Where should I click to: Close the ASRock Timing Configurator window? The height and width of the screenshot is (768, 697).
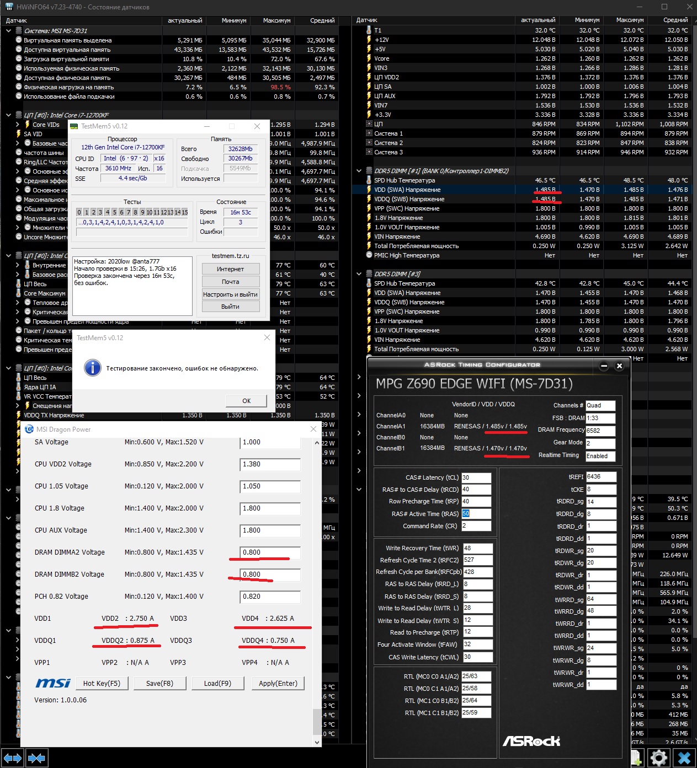tap(619, 366)
